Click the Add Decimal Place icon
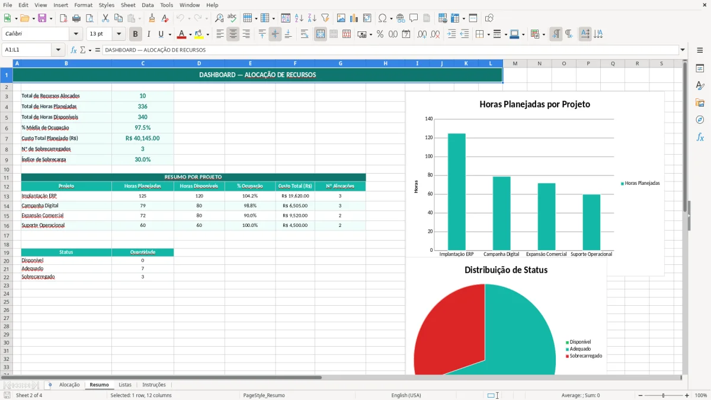711x400 pixels. (422, 34)
